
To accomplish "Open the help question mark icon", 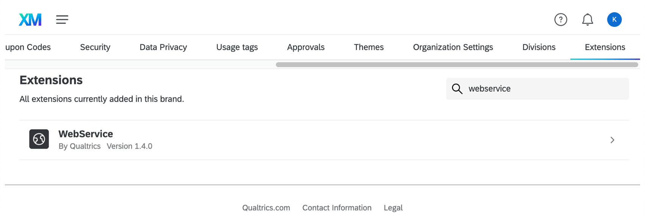I will (x=560, y=20).
